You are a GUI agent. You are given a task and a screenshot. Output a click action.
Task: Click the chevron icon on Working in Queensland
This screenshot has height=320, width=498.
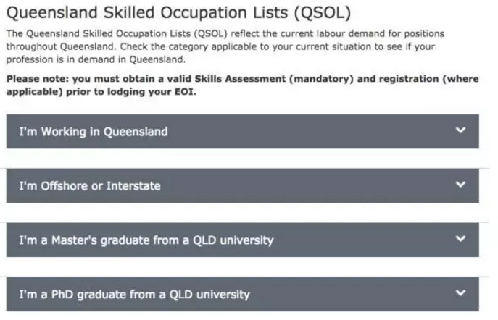[460, 130]
